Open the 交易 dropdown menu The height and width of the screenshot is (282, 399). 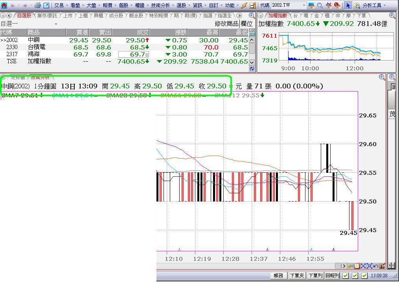point(61,5)
